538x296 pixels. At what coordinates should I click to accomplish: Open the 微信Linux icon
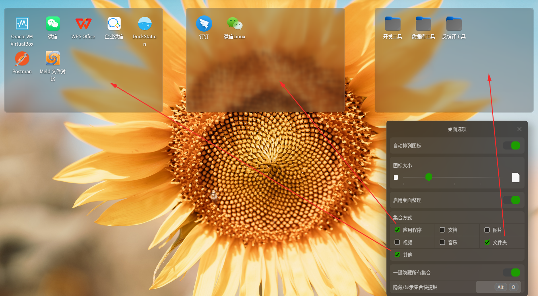[x=235, y=24]
